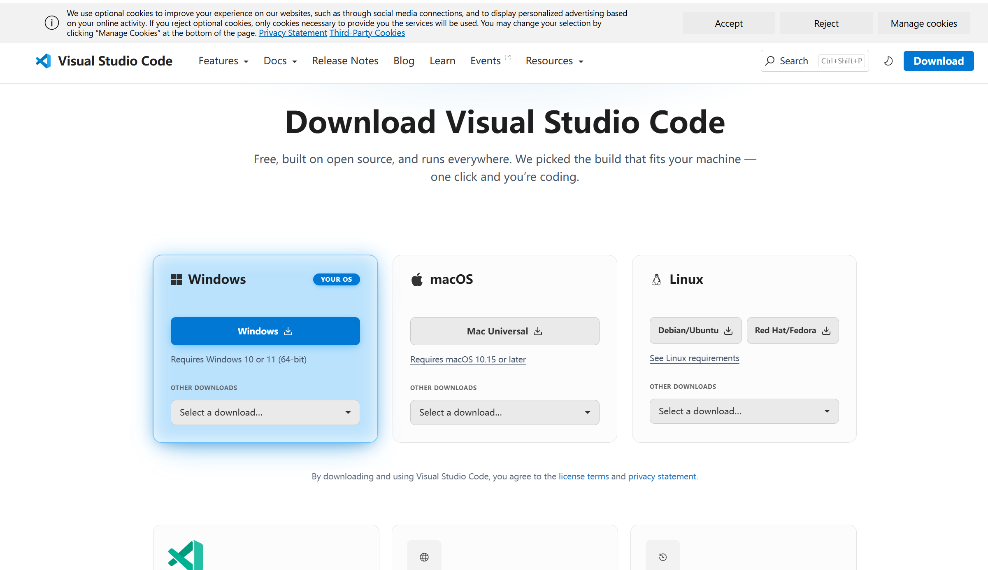Click download arrow icon on Debian/Ubuntu

click(728, 330)
